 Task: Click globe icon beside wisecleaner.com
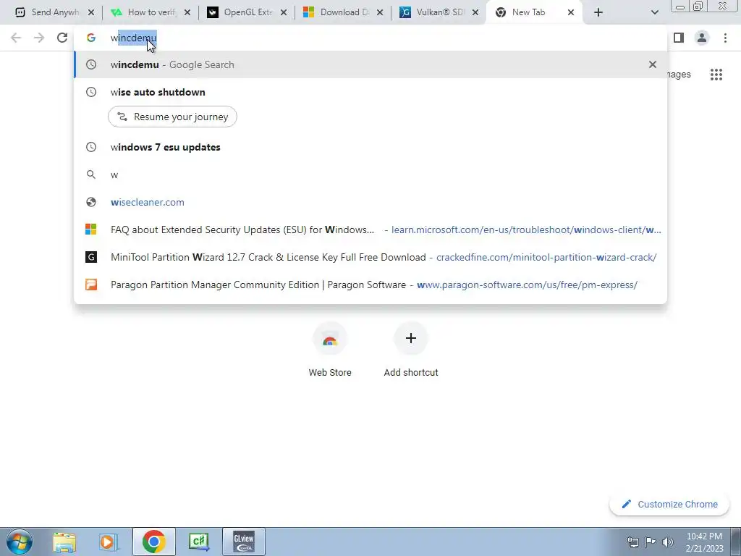91,202
